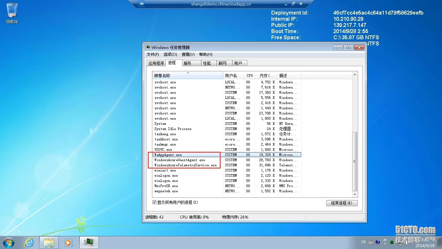Sort by the CPU column header
The width and height of the screenshot is (442, 249).
click(250, 76)
